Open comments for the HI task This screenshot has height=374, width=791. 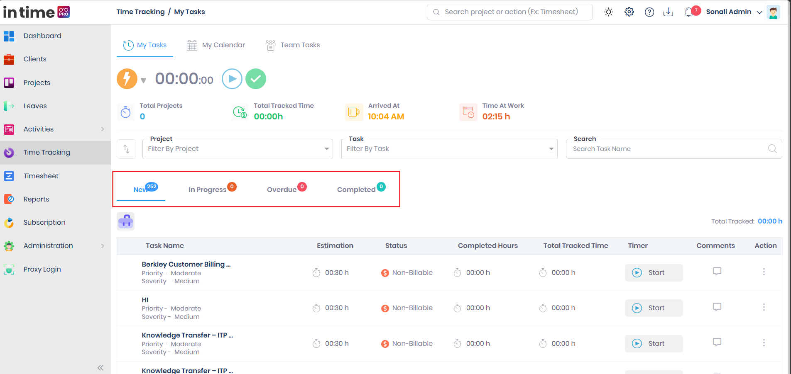coord(717,307)
